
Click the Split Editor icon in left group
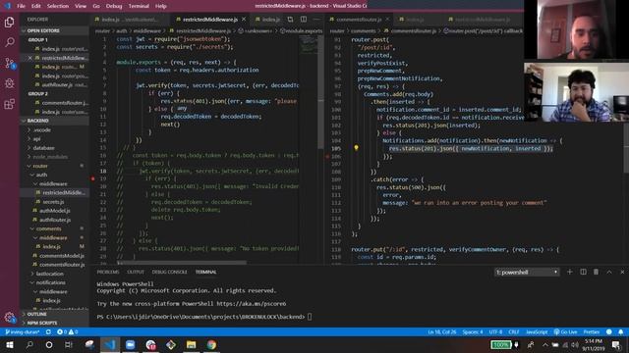pos(304,19)
